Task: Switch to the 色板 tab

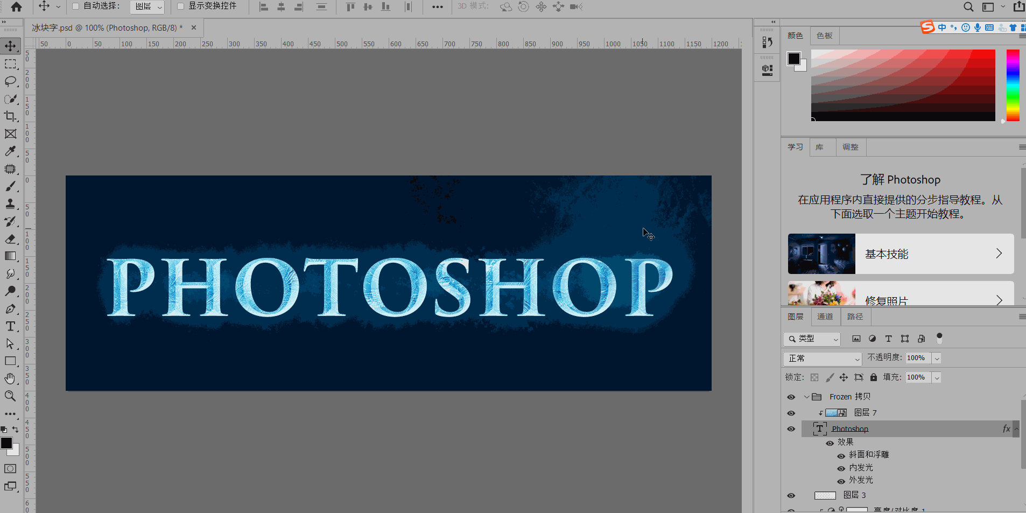Action: tap(824, 36)
